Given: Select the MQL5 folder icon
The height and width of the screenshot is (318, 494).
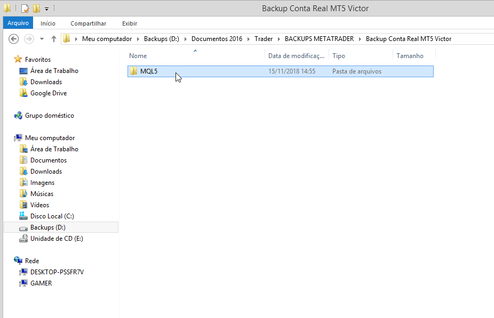Looking at the screenshot, I should click(x=133, y=71).
